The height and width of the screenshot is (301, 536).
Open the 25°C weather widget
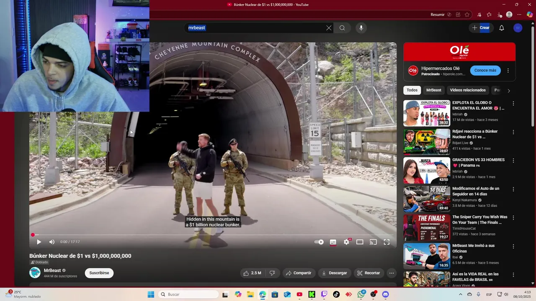[x=23, y=294]
